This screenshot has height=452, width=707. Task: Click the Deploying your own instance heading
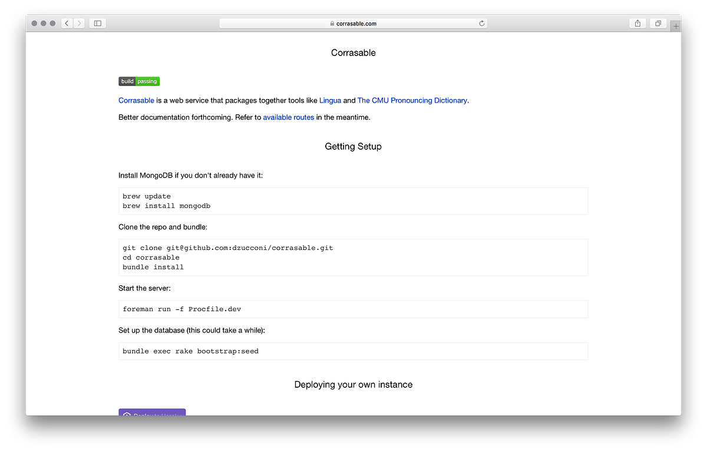[x=353, y=384]
